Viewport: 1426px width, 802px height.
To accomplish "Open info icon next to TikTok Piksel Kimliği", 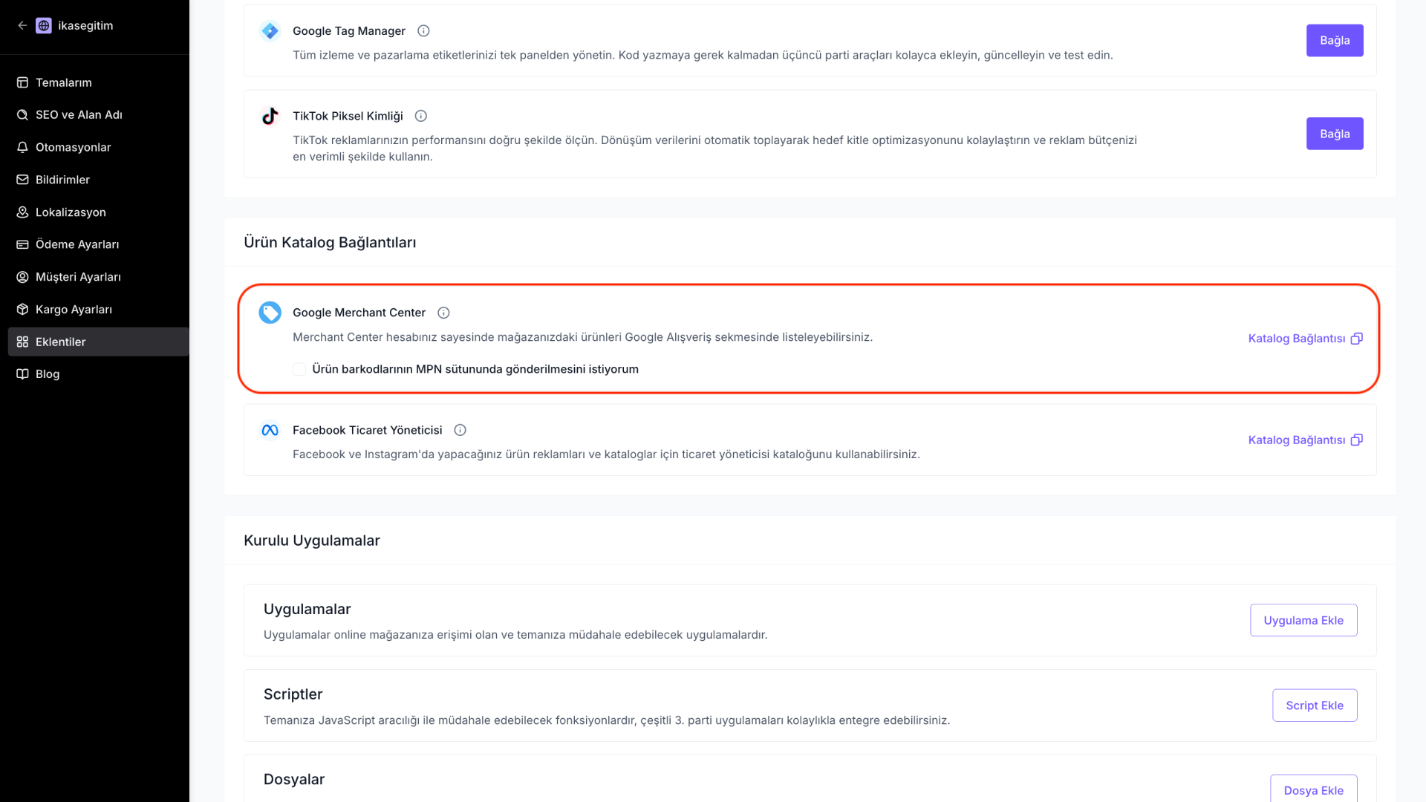I will [x=421, y=116].
